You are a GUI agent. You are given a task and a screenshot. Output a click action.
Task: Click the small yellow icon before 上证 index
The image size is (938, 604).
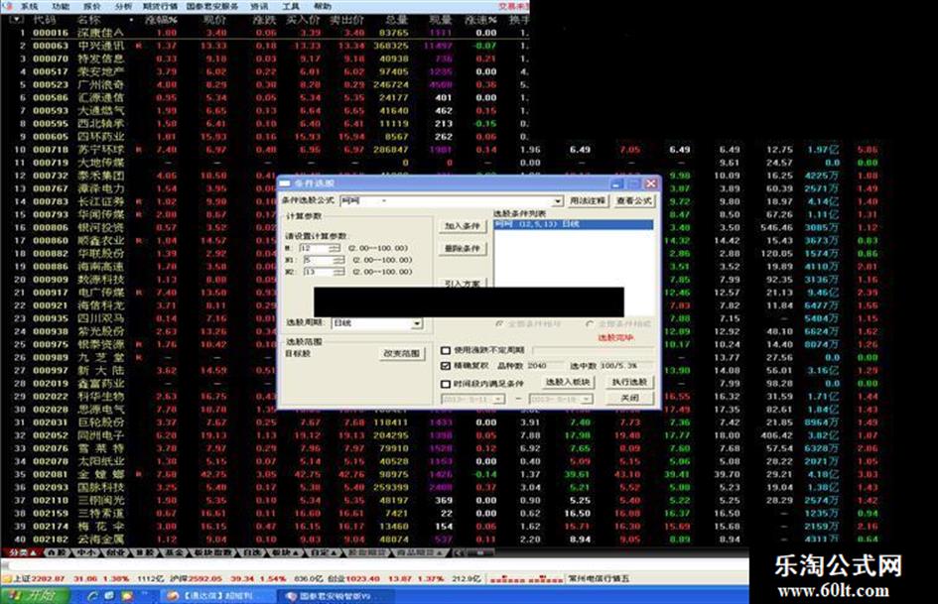[7, 579]
